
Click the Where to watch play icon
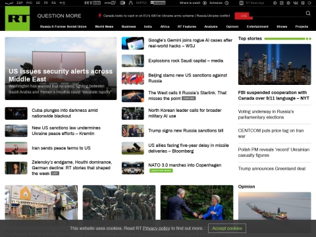pos(205,3)
